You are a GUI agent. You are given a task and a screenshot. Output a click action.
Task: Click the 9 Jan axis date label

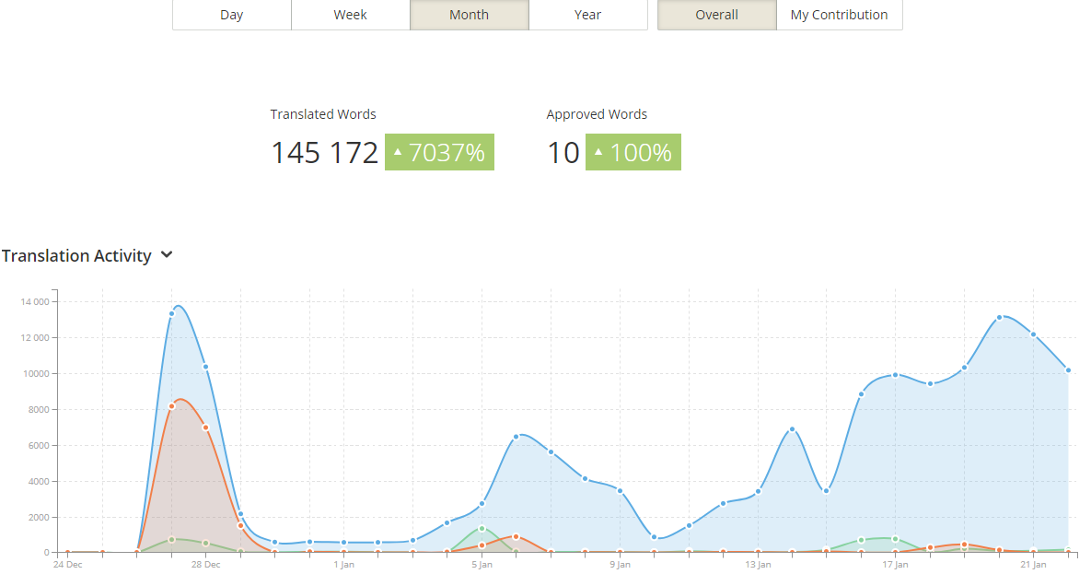(620, 564)
